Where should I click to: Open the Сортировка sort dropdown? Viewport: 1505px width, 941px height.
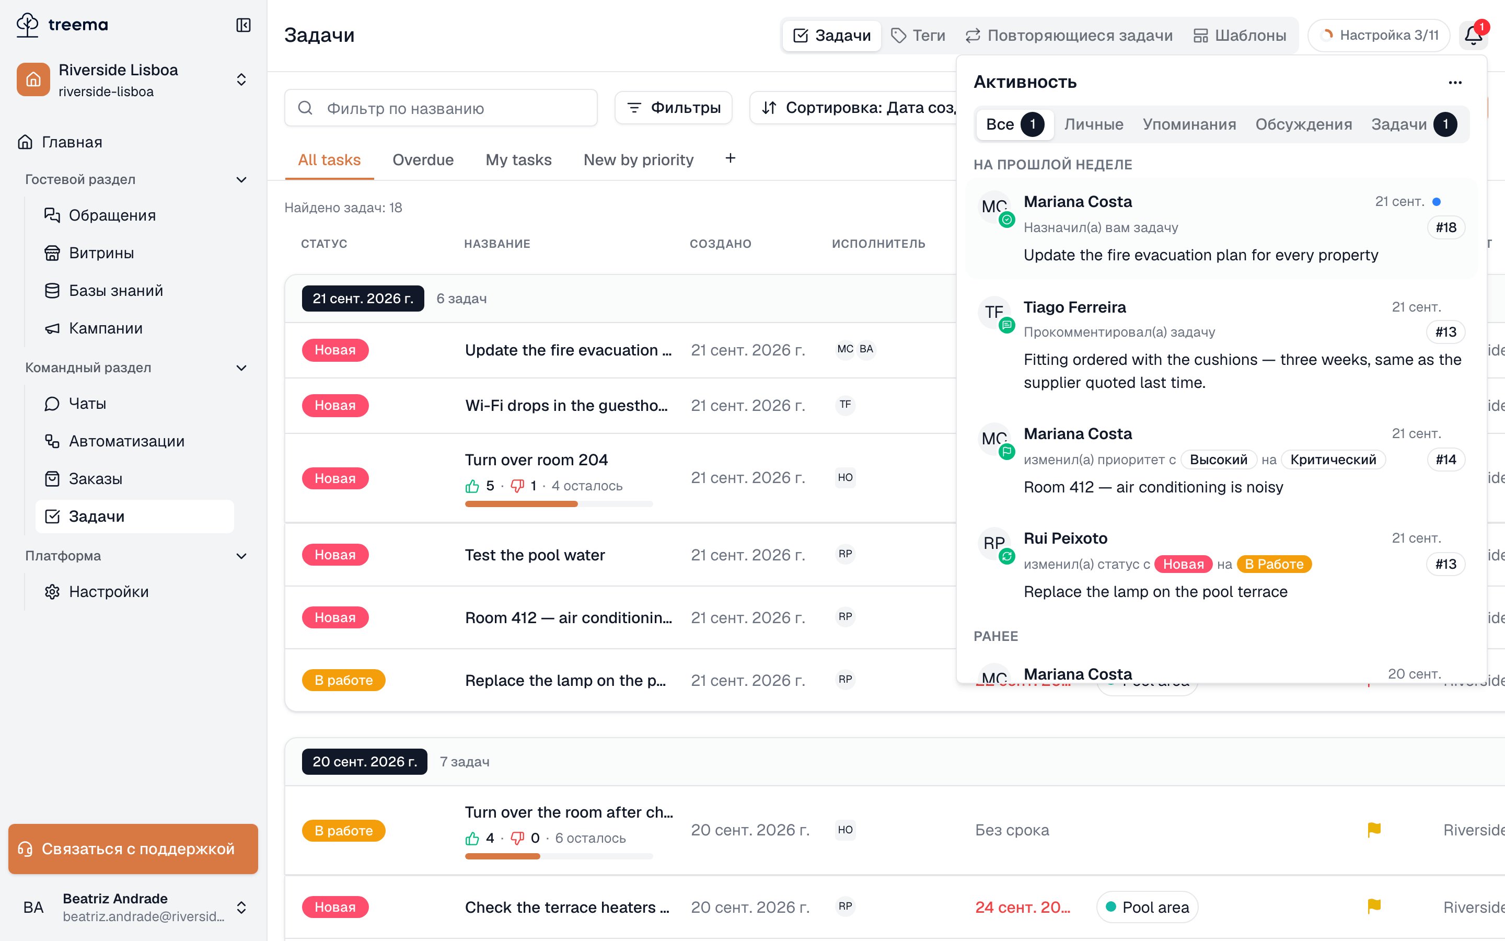click(854, 108)
